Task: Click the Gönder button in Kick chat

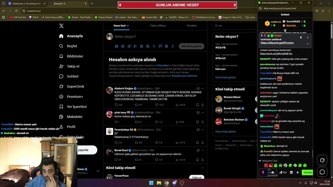Action: tap(308, 172)
